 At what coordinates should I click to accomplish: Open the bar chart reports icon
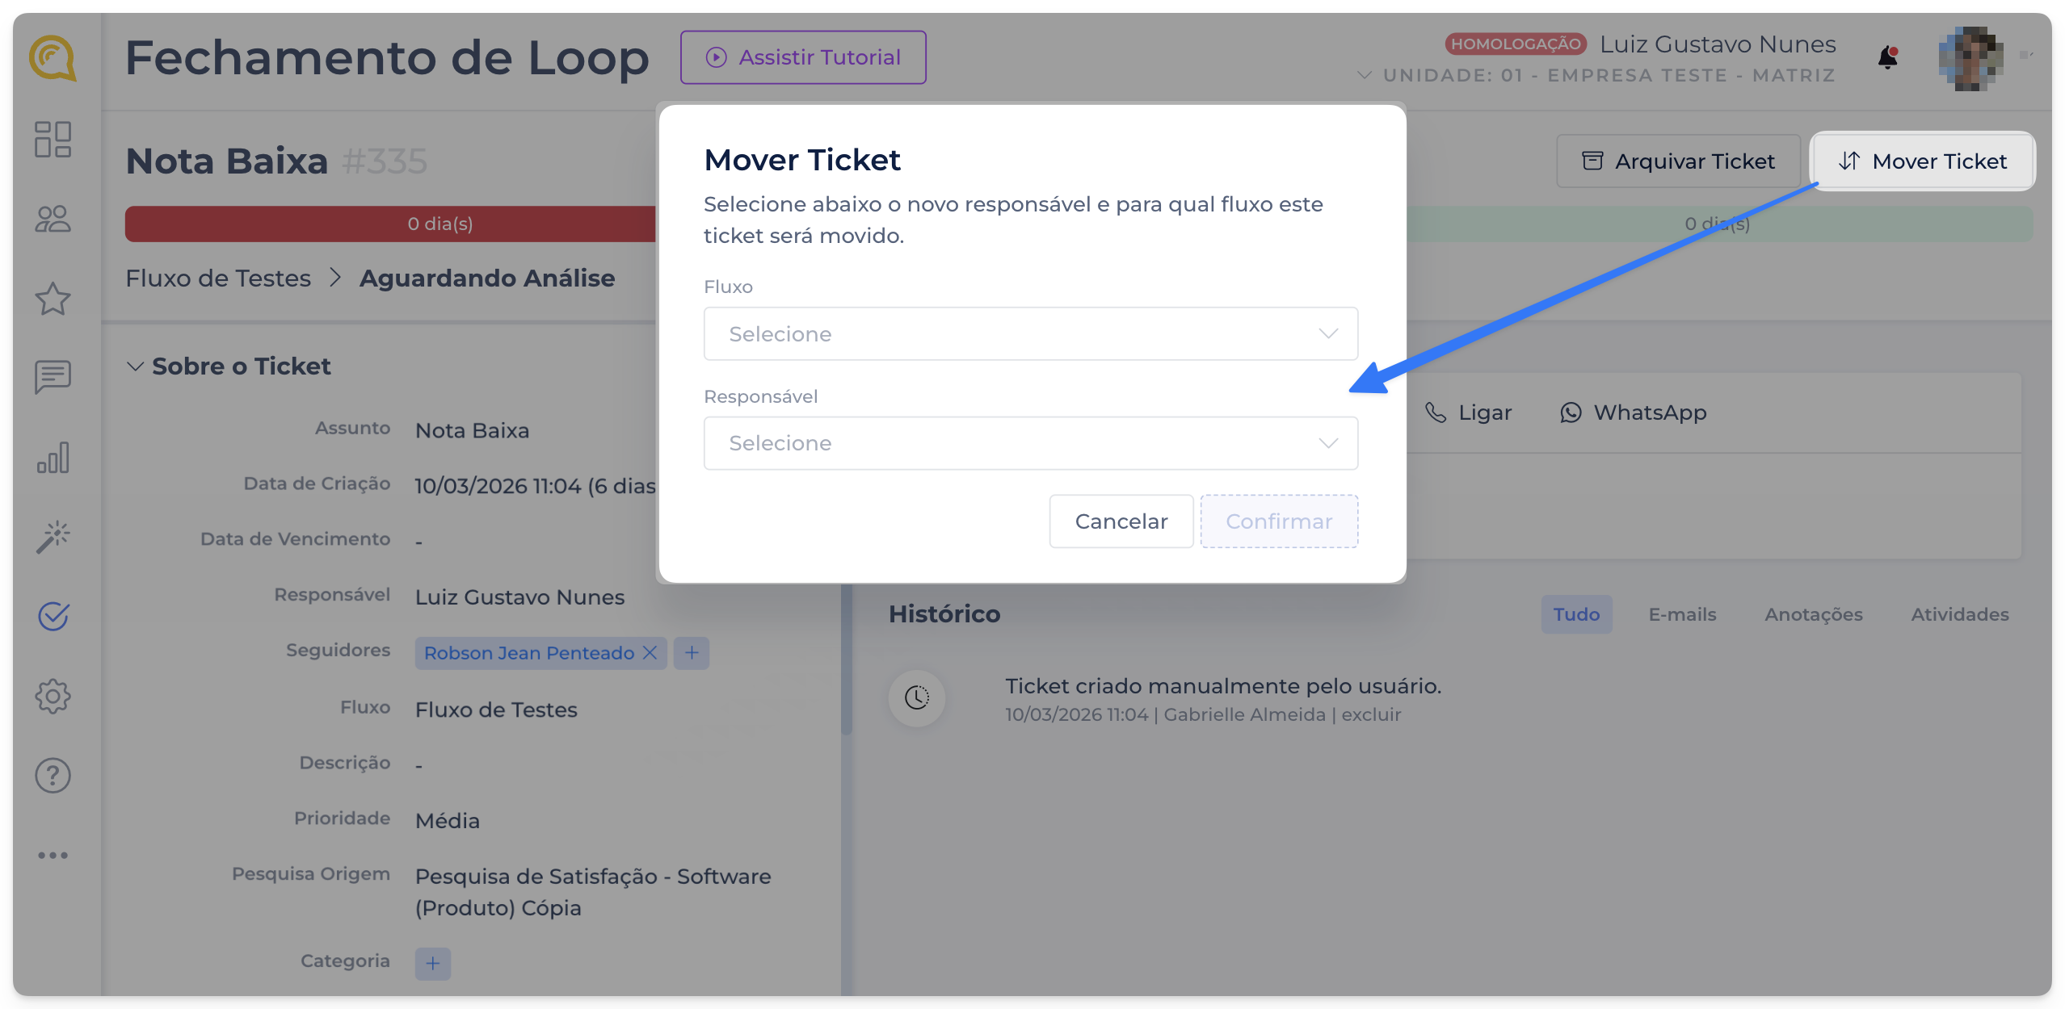53,458
